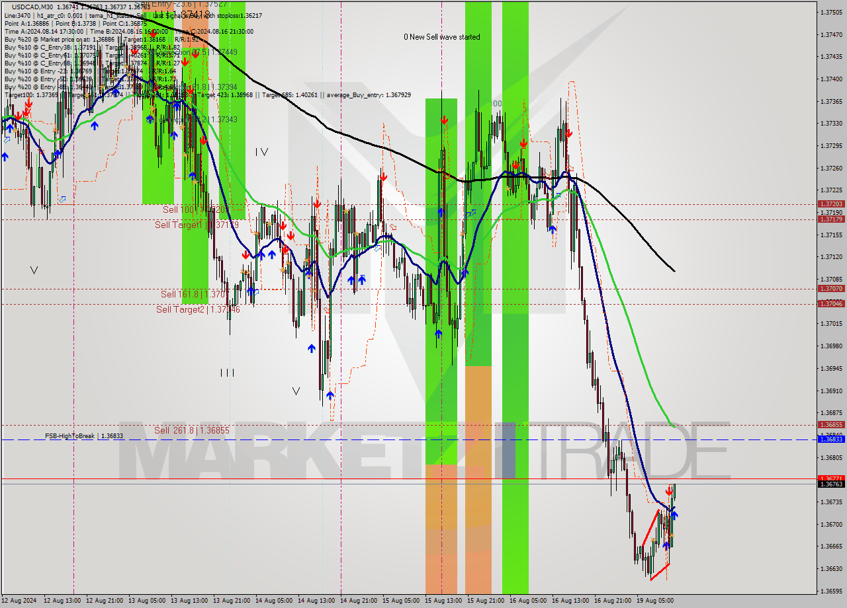Click the red 1.37203 price tag
This screenshot has height=608, width=847.
point(831,204)
